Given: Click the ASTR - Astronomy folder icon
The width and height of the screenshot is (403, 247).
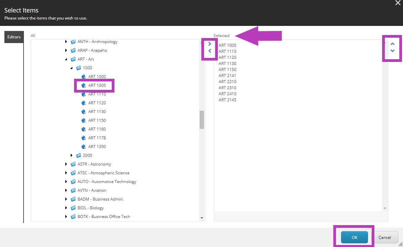Looking at the screenshot, I should tap(73, 164).
